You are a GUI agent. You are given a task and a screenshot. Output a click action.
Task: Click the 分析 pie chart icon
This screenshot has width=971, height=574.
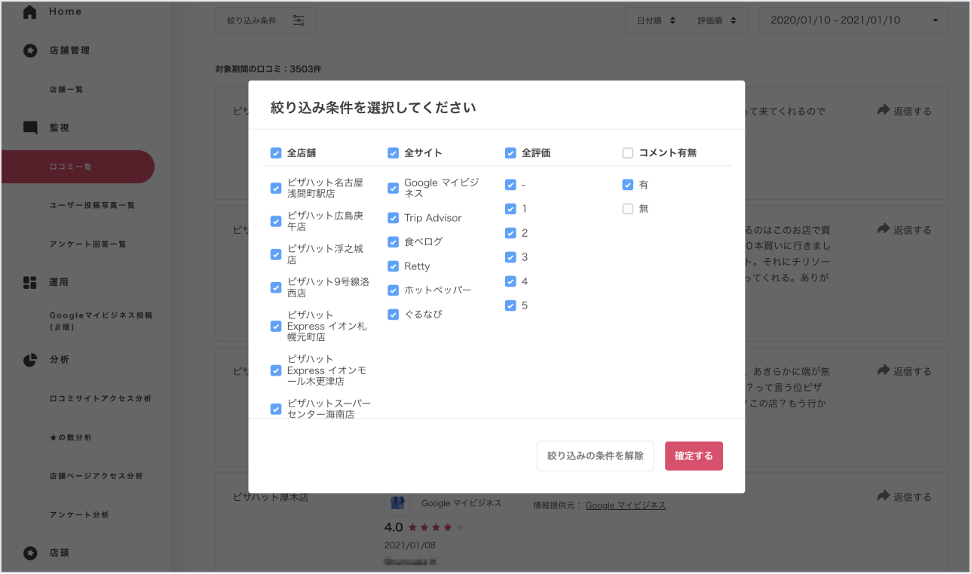point(30,360)
